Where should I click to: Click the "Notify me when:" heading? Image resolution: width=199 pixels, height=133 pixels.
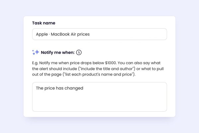click(x=58, y=53)
